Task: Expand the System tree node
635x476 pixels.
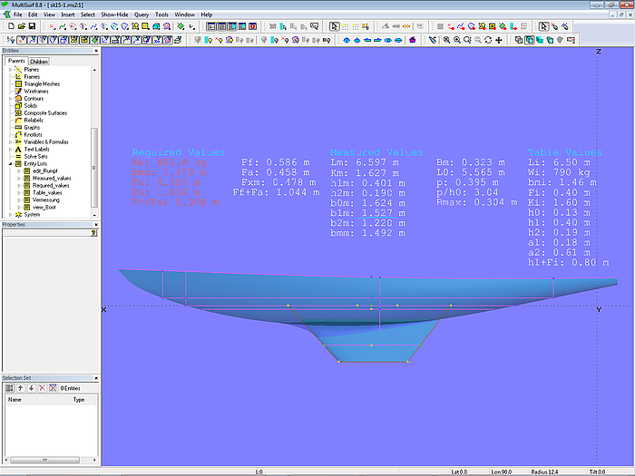Action: pyautogui.click(x=10, y=215)
